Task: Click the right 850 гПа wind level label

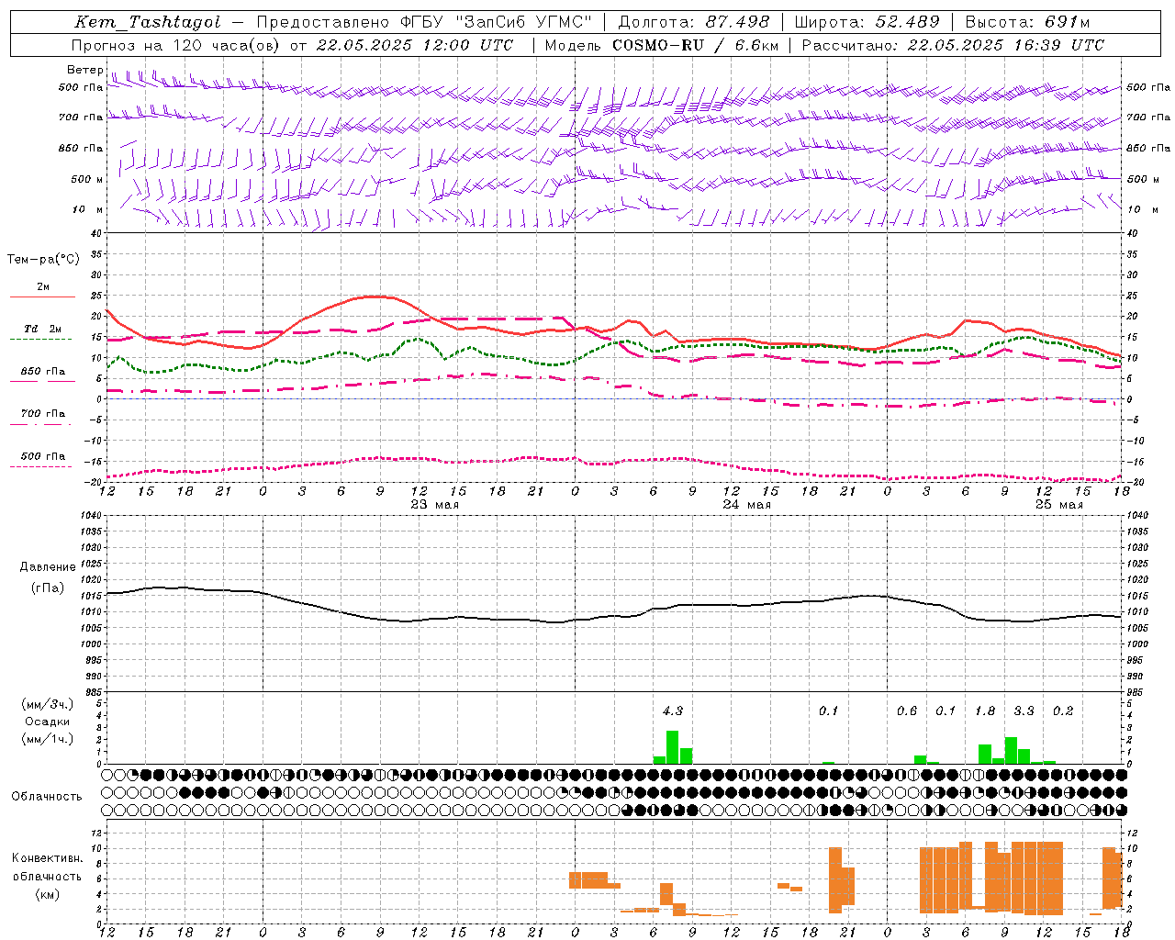Action: click(x=1148, y=148)
